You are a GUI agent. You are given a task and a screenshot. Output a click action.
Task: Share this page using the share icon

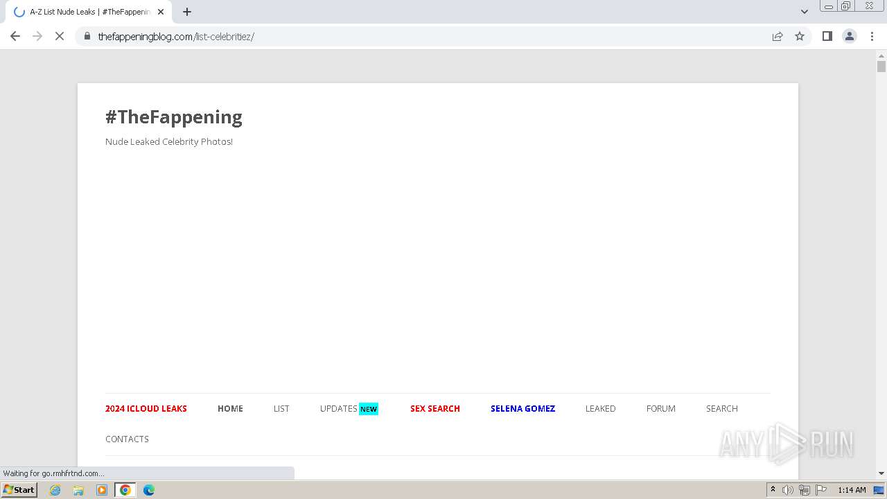(778, 36)
